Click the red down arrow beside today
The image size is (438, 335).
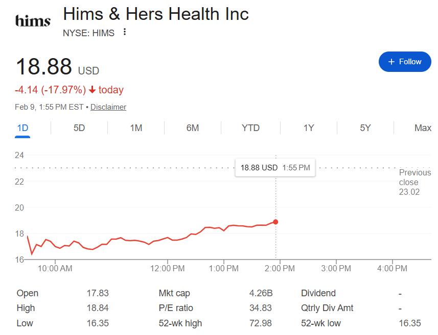coord(92,90)
